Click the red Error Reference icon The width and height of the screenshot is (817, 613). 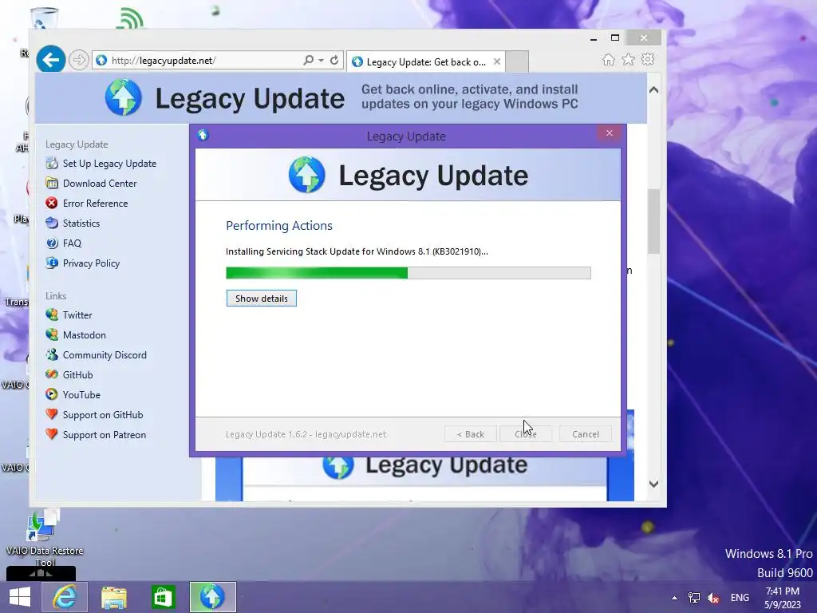[x=52, y=203]
